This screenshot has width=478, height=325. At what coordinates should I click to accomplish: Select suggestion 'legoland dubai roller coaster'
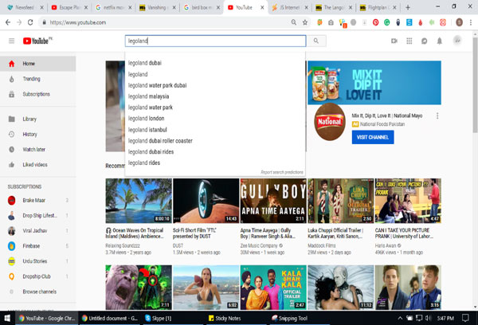pyautogui.click(x=215, y=141)
